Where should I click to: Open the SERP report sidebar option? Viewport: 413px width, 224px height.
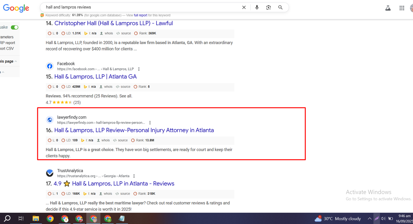pyautogui.click(x=8, y=43)
